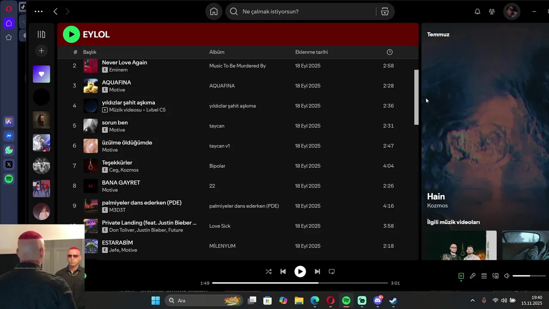Screen dimensions: 549x309
Task: Open the connect to a device icon
Action: pos(495,276)
